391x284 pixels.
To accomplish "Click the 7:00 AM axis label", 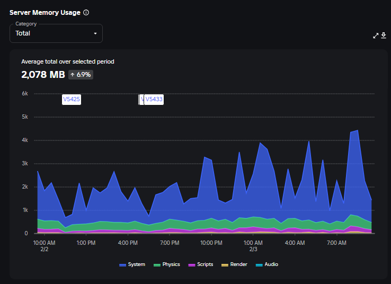I will tap(336, 243).
